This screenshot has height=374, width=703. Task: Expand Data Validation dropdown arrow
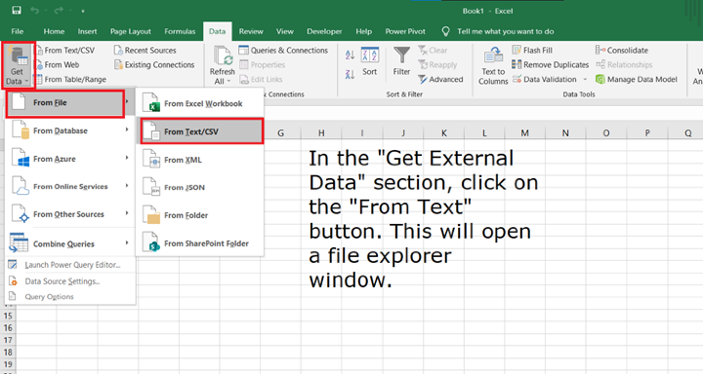(585, 79)
